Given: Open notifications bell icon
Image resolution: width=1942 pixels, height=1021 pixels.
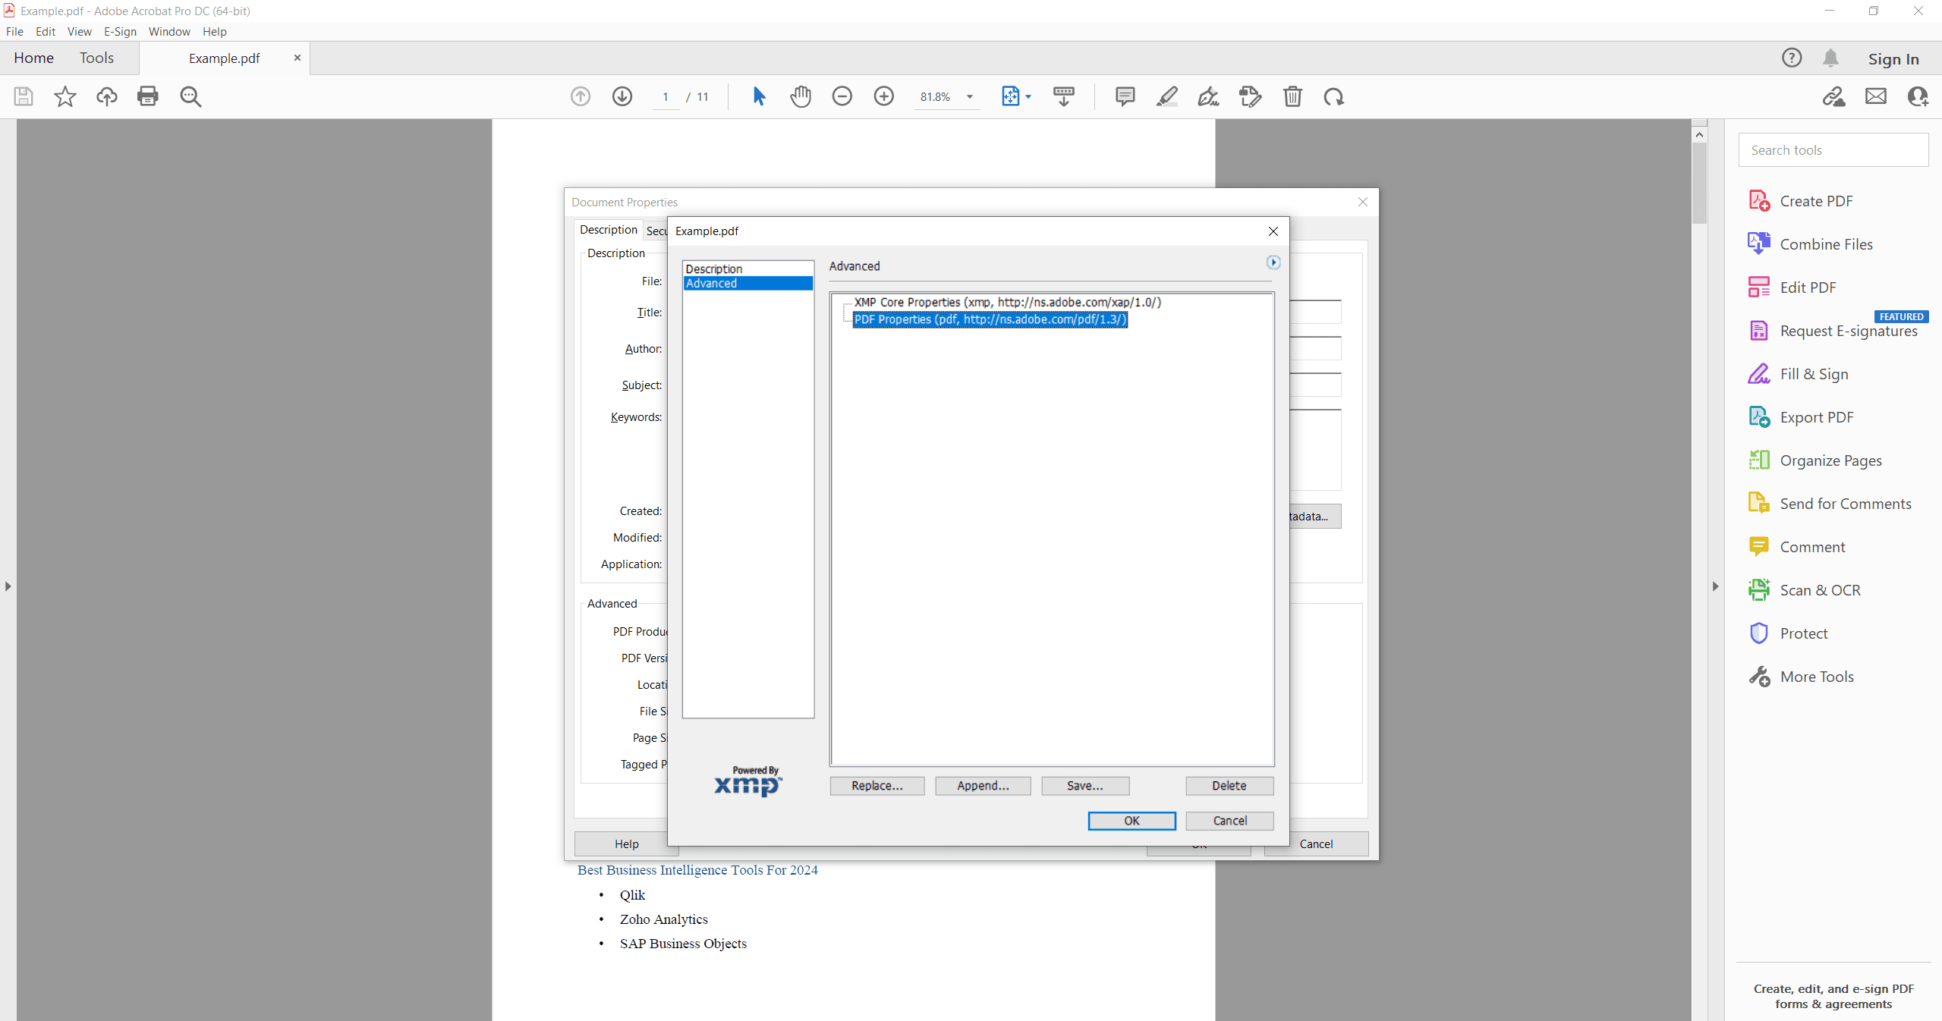Looking at the screenshot, I should pos(1830,58).
